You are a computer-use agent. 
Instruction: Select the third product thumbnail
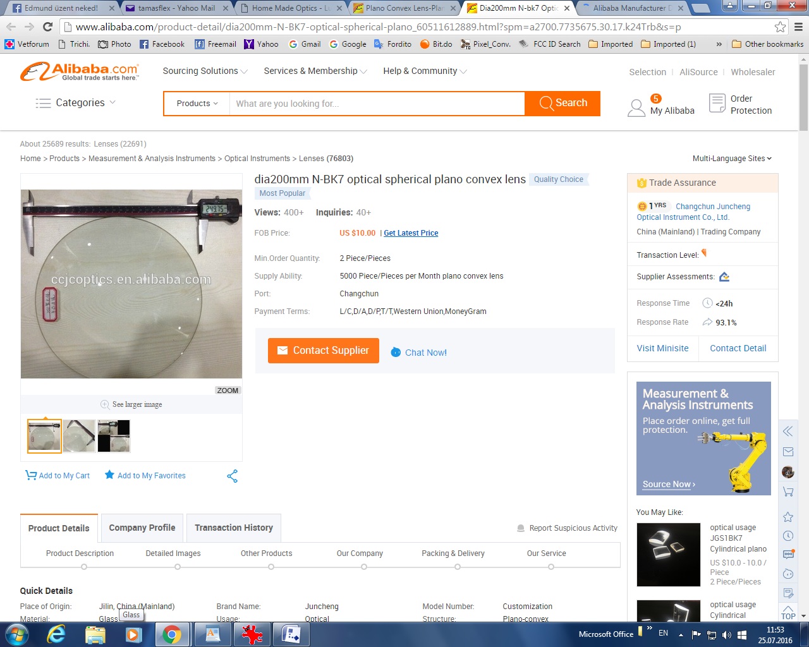point(114,436)
